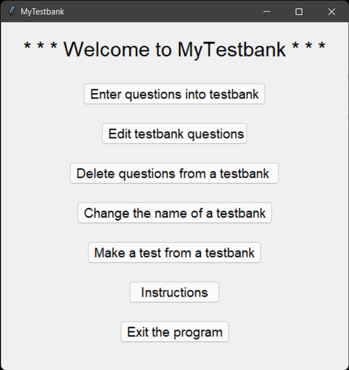The height and width of the screenshot is (370, 349).
Task: Click the asterisks left of Welcome heading
Action: [x=40, y=50]
